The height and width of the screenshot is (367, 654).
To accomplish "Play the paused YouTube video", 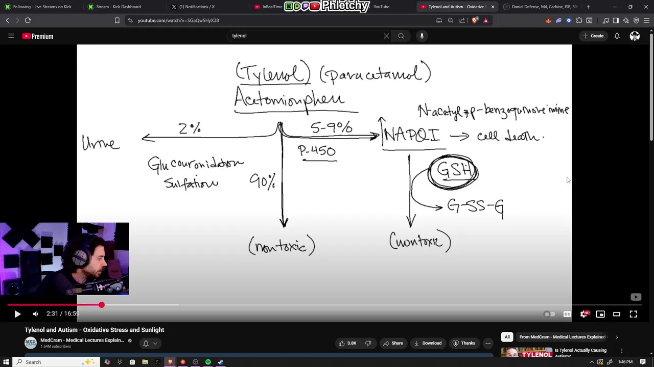I will click(17, 314).
